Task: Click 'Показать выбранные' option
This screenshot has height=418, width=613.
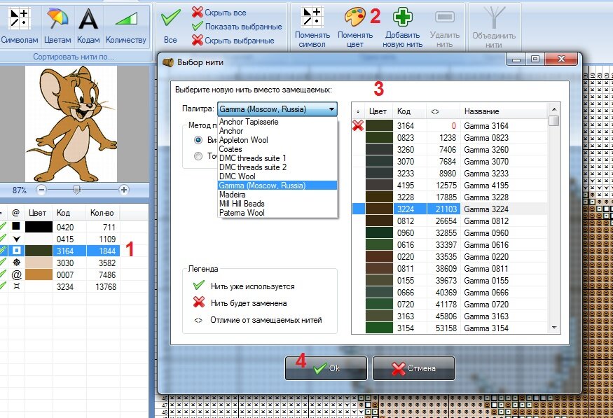Action: 237,27
